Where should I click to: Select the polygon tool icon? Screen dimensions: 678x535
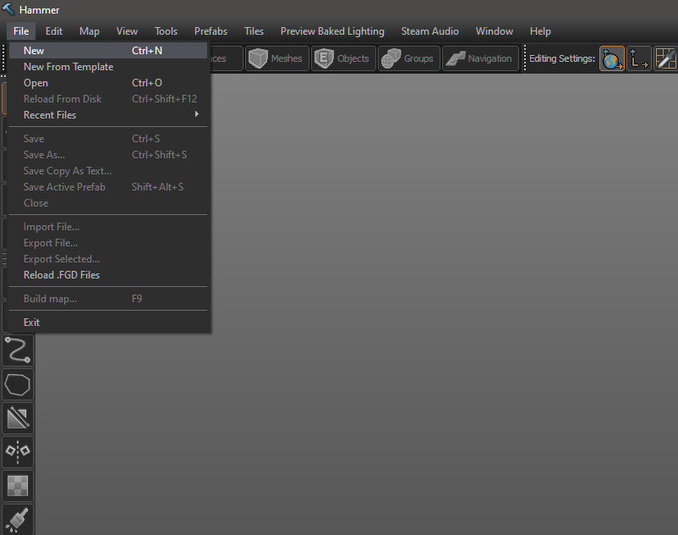[x=18, y=384]
